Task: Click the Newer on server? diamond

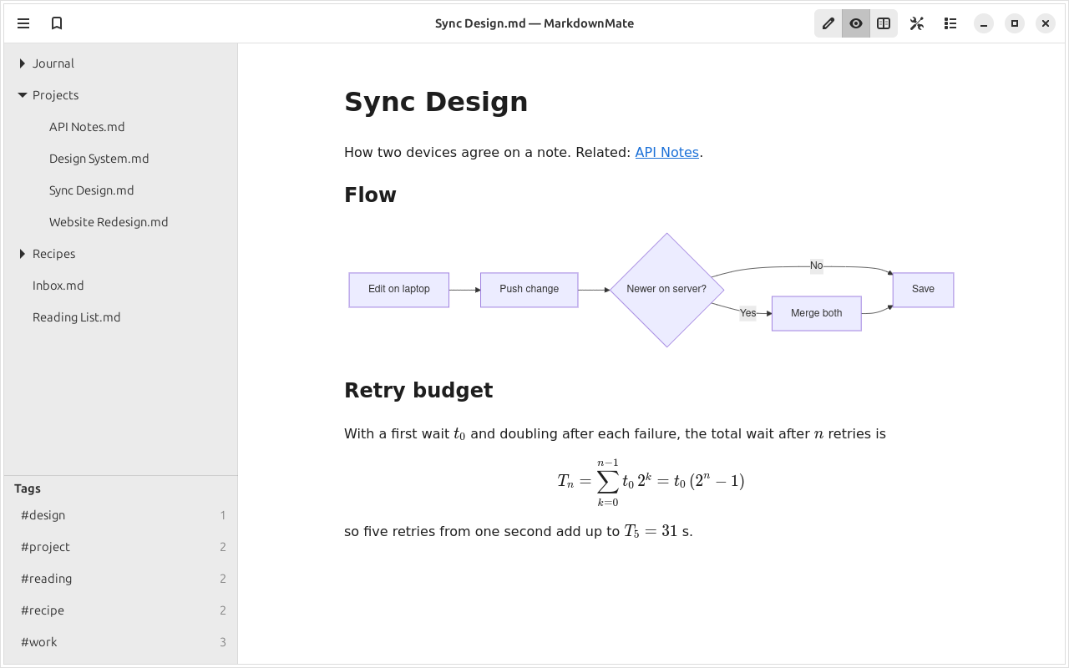Action: tap(666, 290)
